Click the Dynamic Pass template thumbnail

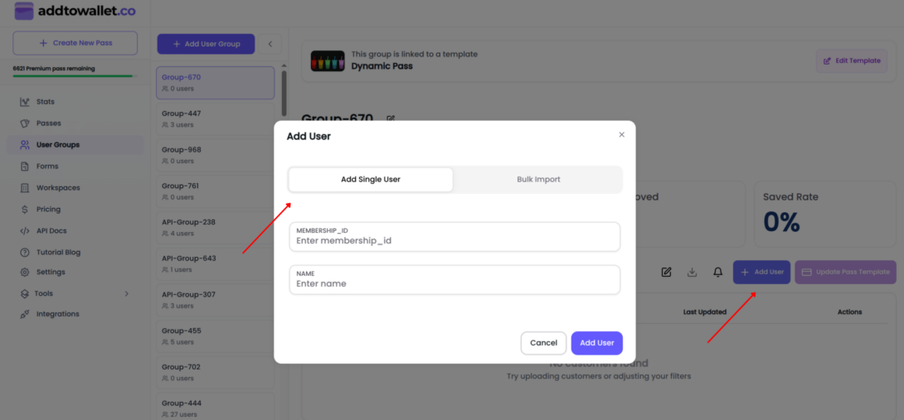328,60
